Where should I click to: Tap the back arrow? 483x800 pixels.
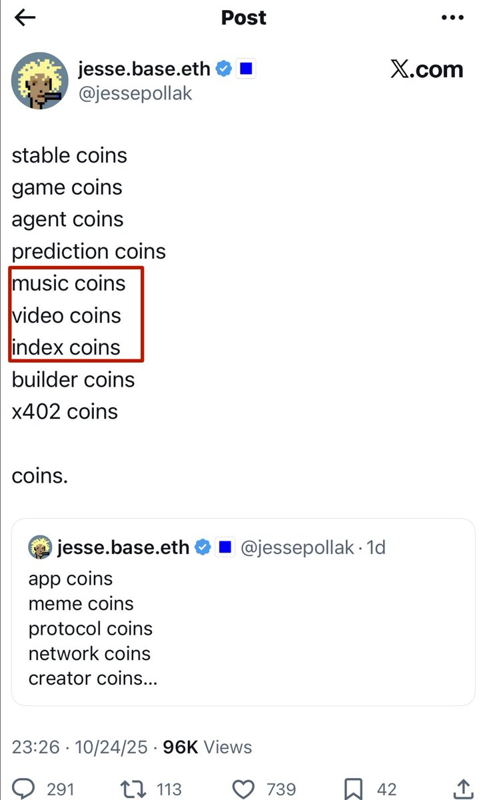(25, 18)
